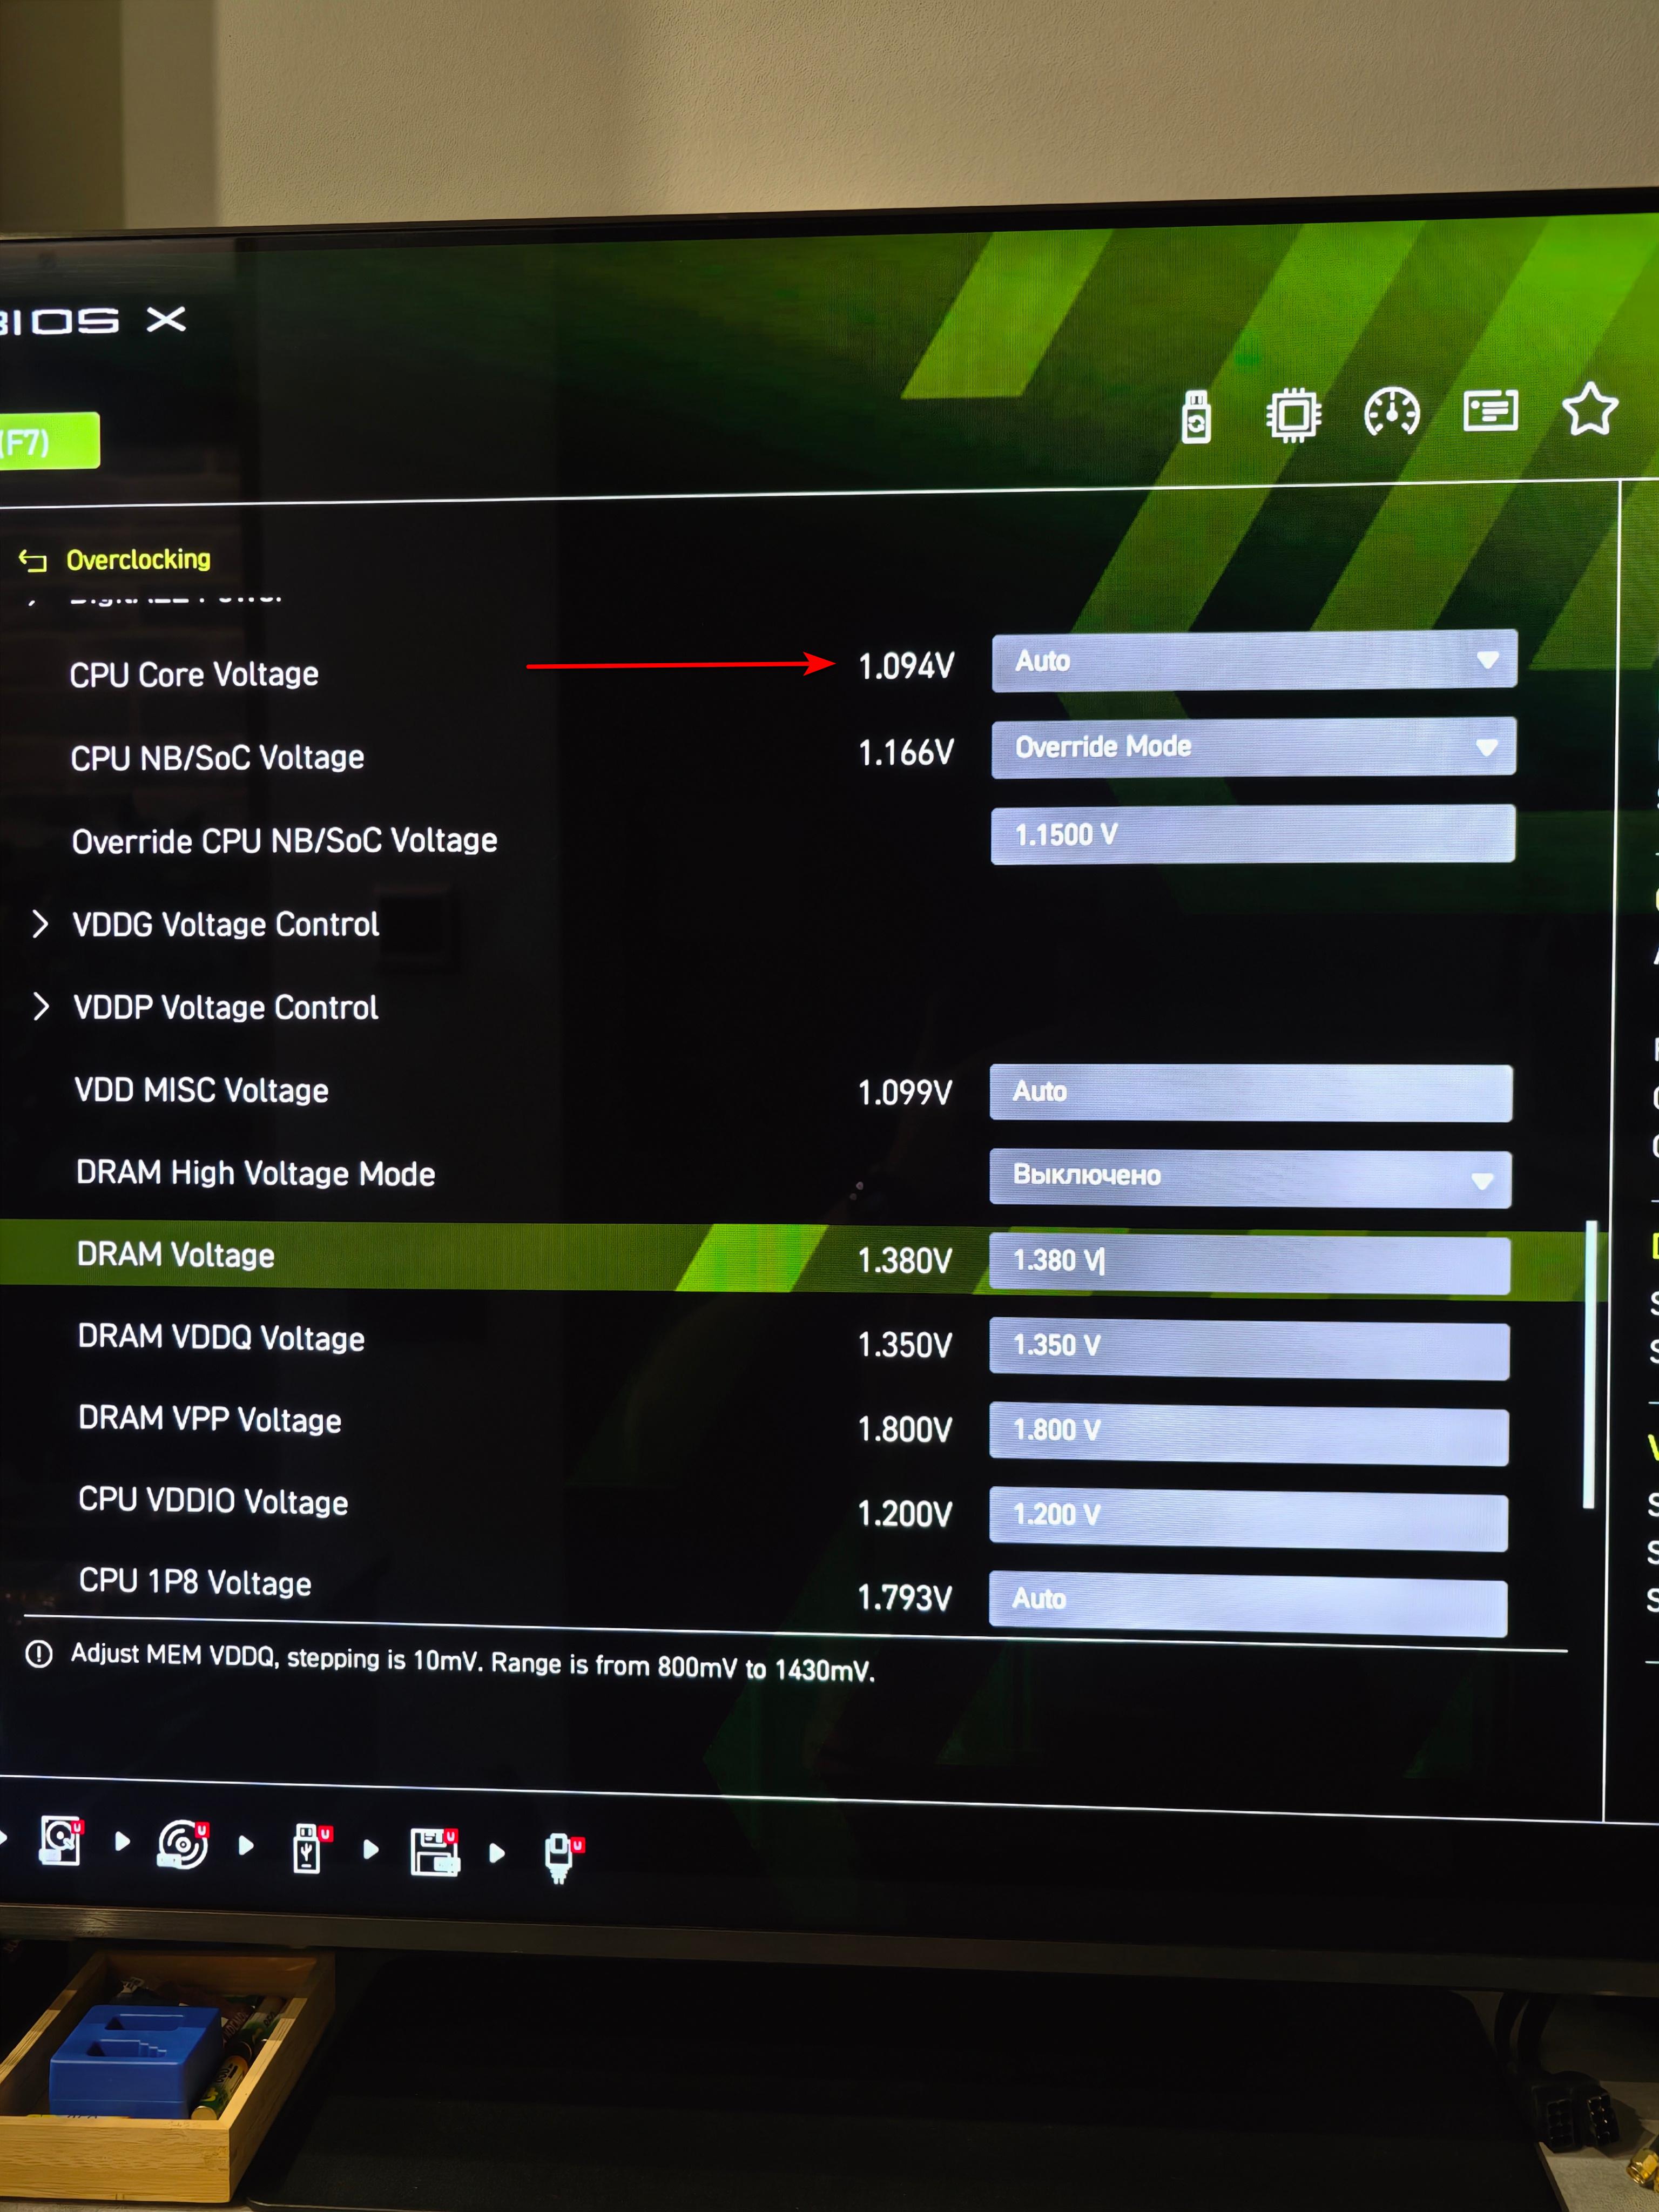This screenshot has height=2212, width=1659.
Task: Open DRAM High Voltage Mode dropdown
Action: click(x=1249, y=1178)
